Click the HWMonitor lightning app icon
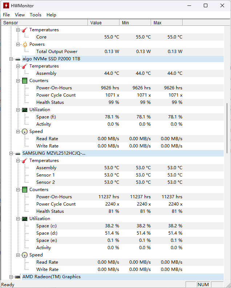 (x=6, y=5)
